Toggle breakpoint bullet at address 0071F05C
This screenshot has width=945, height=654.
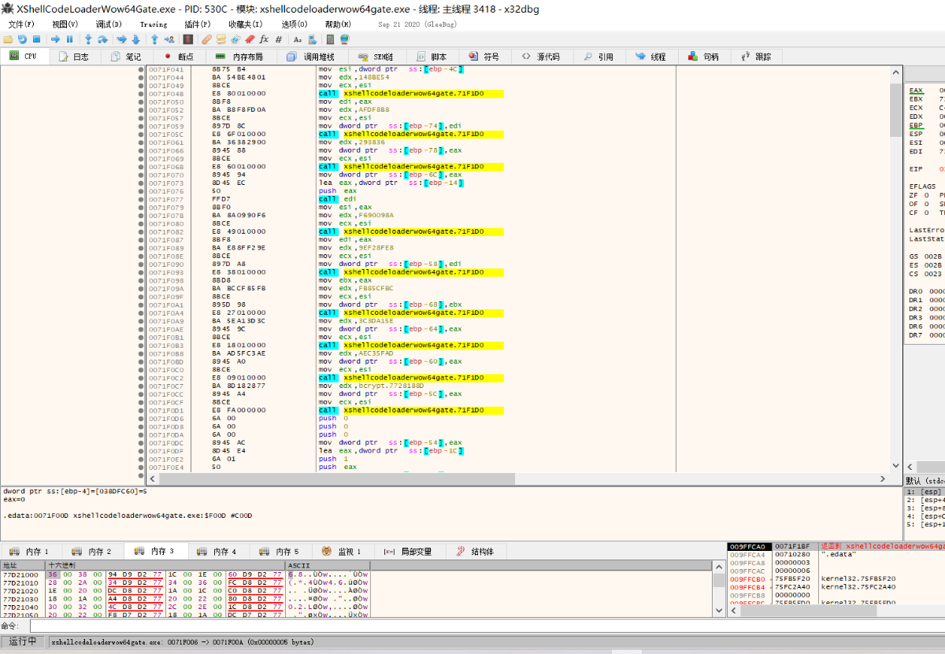[141, 135]
